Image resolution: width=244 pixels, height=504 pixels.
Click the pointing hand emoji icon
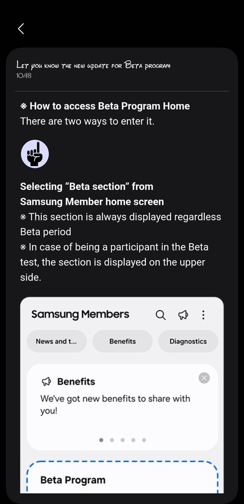coord(35,154)
